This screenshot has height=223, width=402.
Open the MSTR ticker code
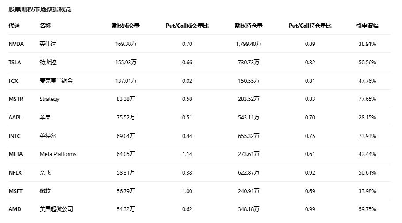coord(16,99)
